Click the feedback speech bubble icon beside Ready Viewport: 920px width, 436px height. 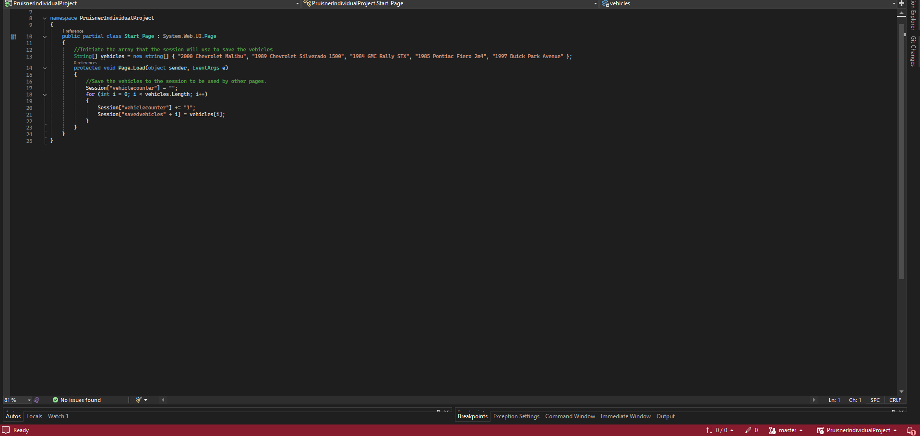(6, 430)
